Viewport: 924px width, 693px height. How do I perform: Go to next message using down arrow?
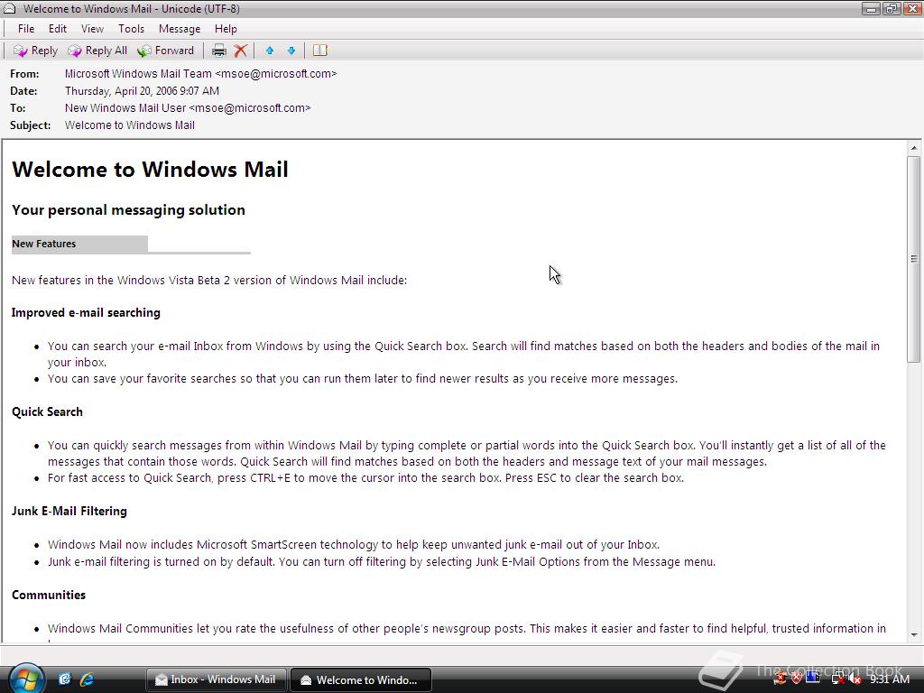click(x=291, y=51)
